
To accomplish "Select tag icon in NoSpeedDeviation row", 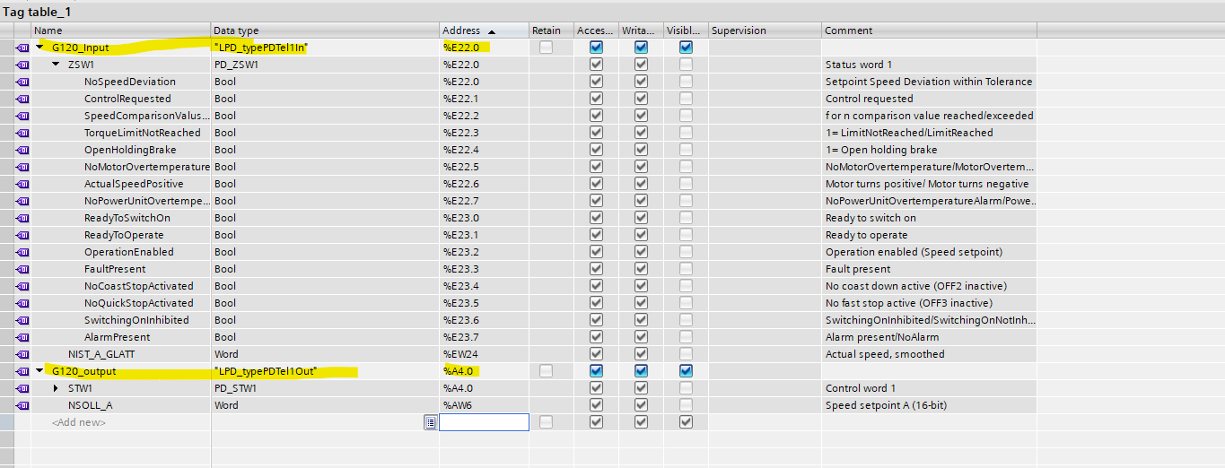I will pyautogui.click(x=22, y=82).
